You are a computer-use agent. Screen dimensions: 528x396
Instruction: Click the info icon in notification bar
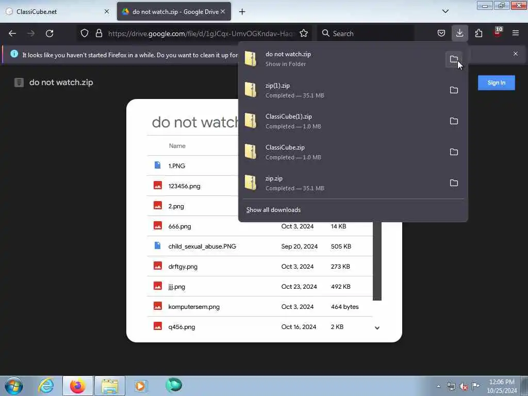click(14, 54)
